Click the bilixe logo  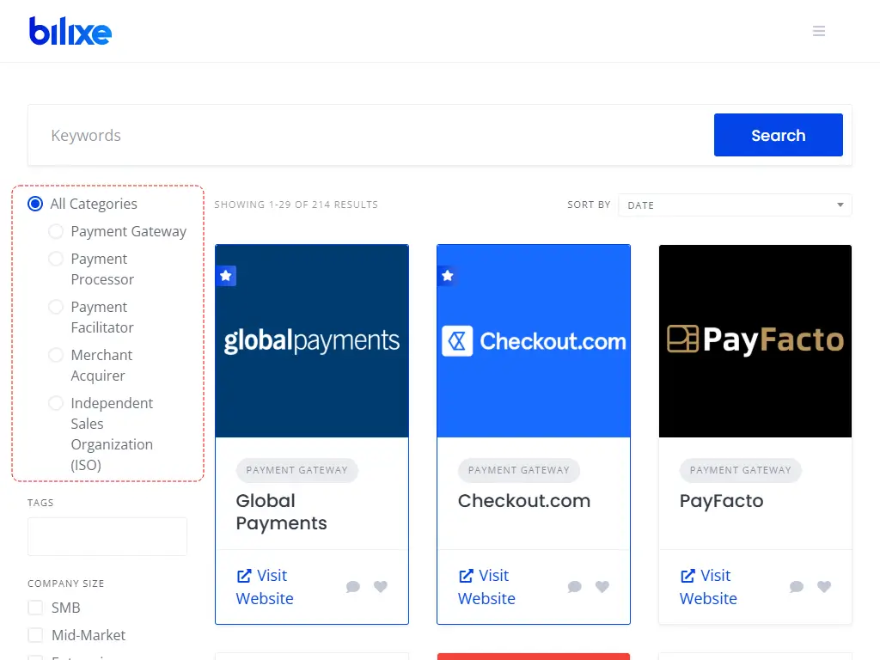[x=70, y=31]
